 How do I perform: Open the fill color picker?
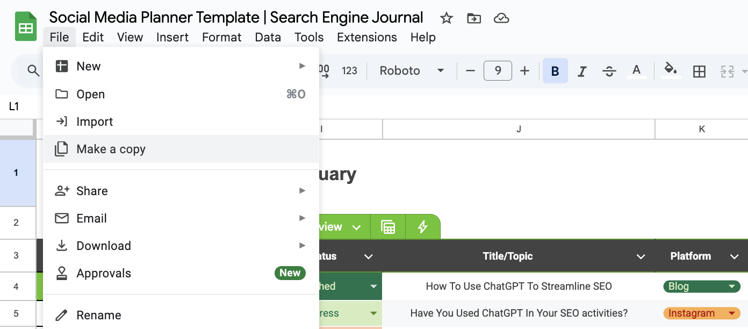coord(671,71)
